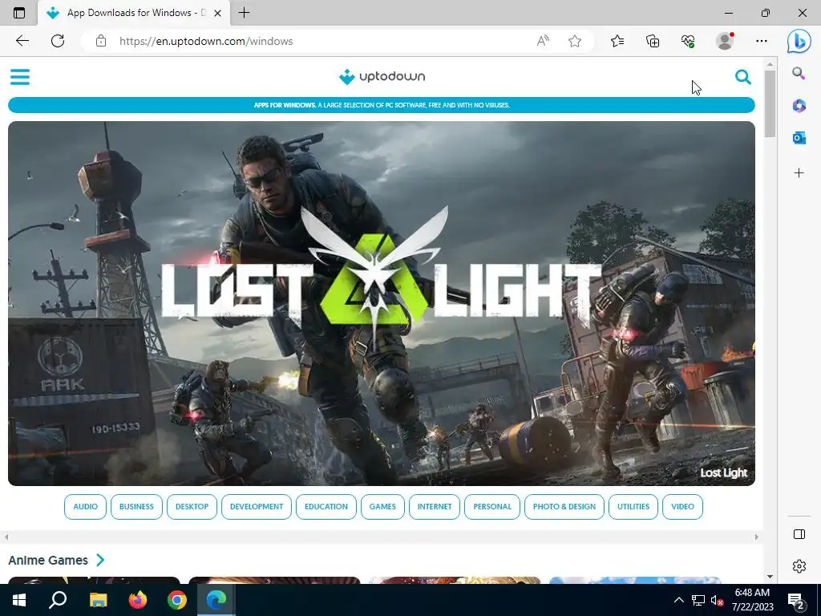The height and width of the screenshot is (616, 821).
Task: Open the DEVELOPMENT category
Action: [257, 507]
